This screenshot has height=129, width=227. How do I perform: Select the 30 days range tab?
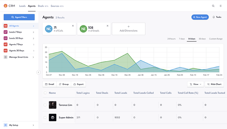tap(202, 39)
